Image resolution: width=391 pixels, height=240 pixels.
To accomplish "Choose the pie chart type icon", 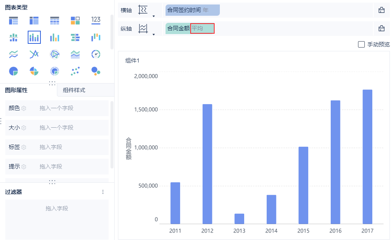I will [x=13, y=71].
